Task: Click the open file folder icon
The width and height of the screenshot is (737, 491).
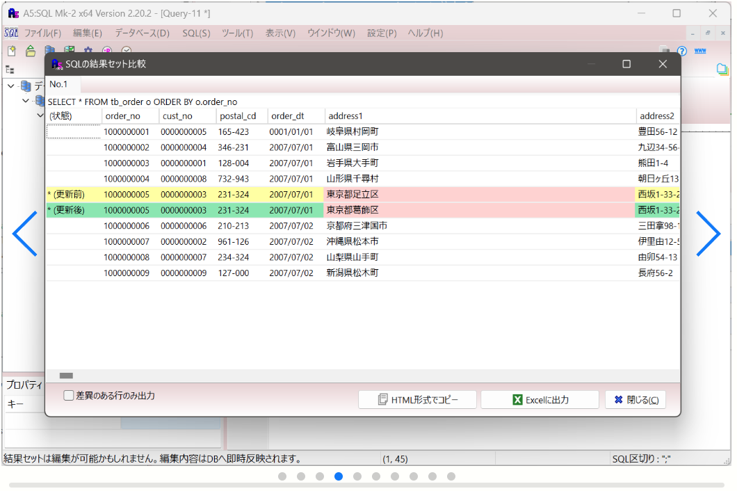Action: tap(31, 51)
